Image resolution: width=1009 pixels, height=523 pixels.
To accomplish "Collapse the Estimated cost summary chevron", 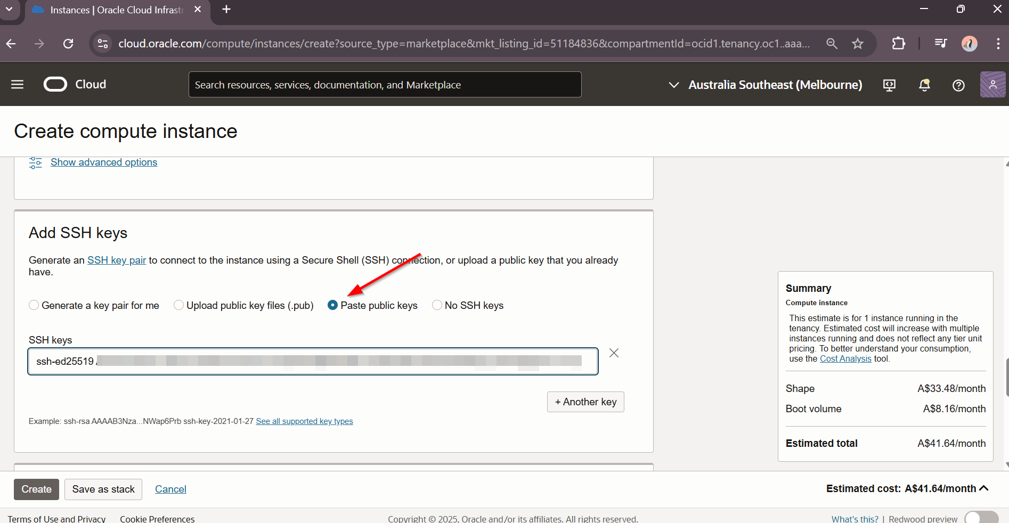I will pos(983,488).
